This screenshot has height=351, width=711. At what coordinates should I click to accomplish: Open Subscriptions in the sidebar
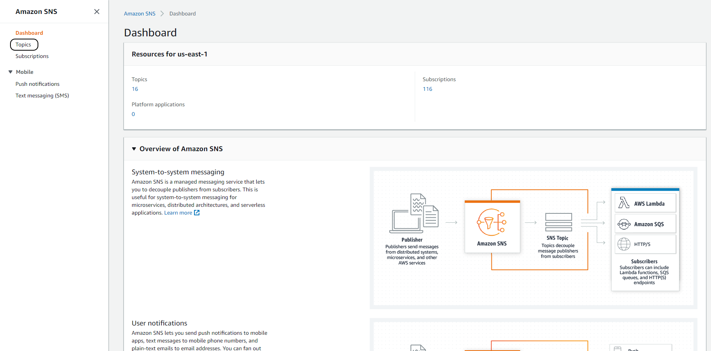tap(32, 56)
